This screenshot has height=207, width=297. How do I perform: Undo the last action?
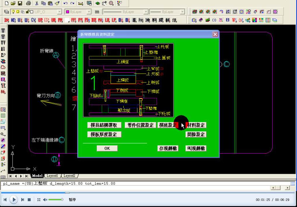pos(65,3)
